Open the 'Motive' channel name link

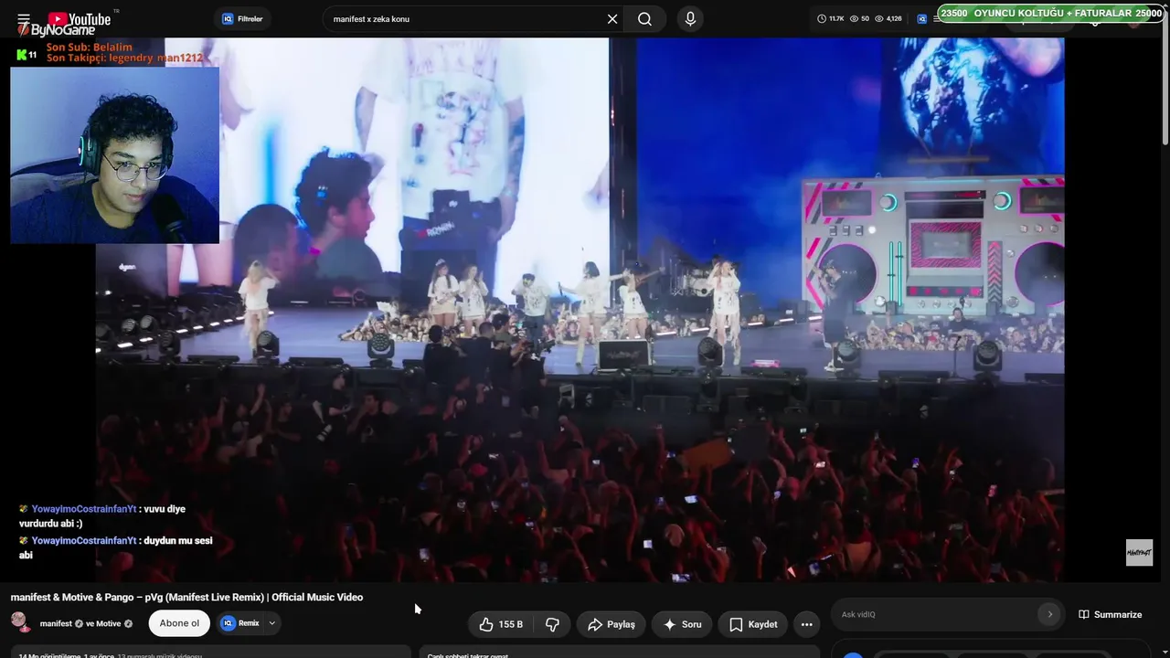[109, 623]
